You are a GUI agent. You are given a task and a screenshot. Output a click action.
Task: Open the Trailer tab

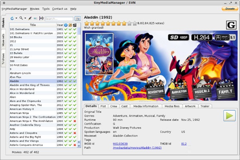point(205,106)
